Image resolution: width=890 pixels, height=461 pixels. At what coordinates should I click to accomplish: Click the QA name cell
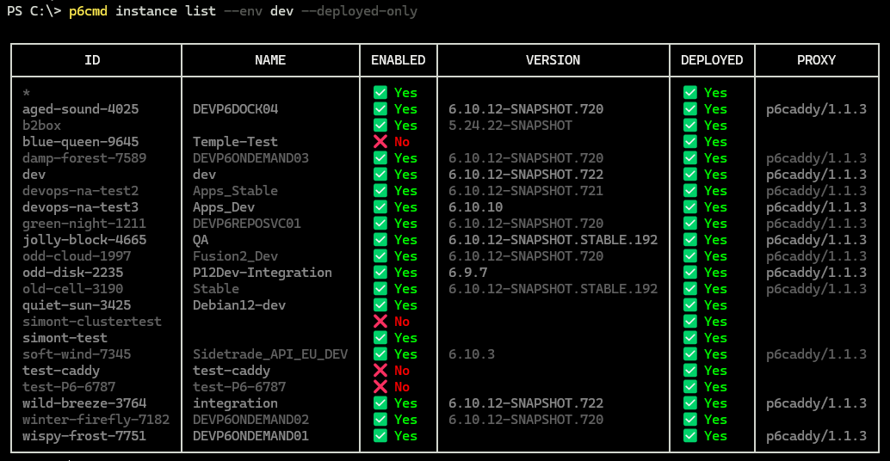(201, 240)
